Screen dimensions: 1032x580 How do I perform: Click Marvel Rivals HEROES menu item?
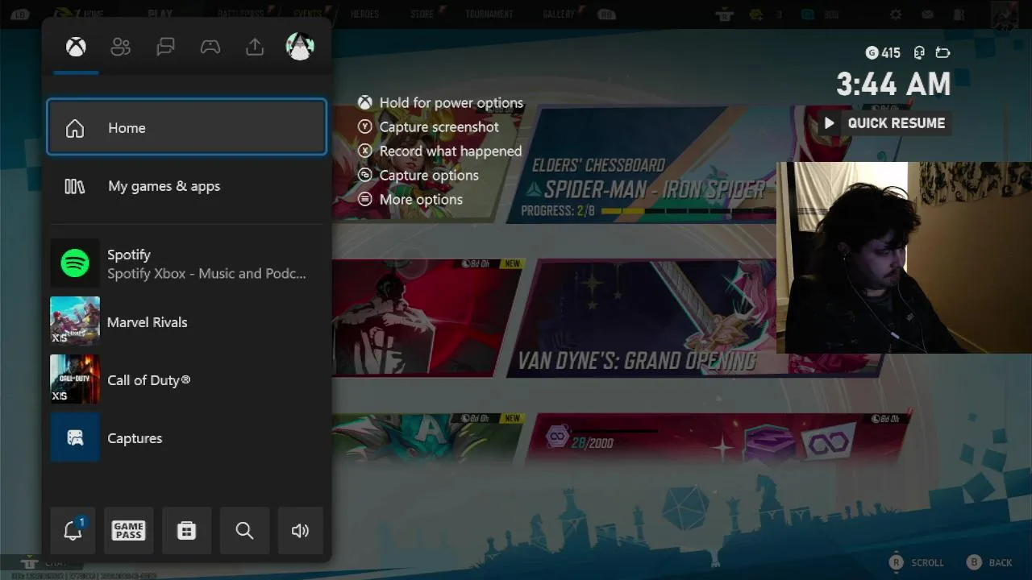tap(364, 14)
